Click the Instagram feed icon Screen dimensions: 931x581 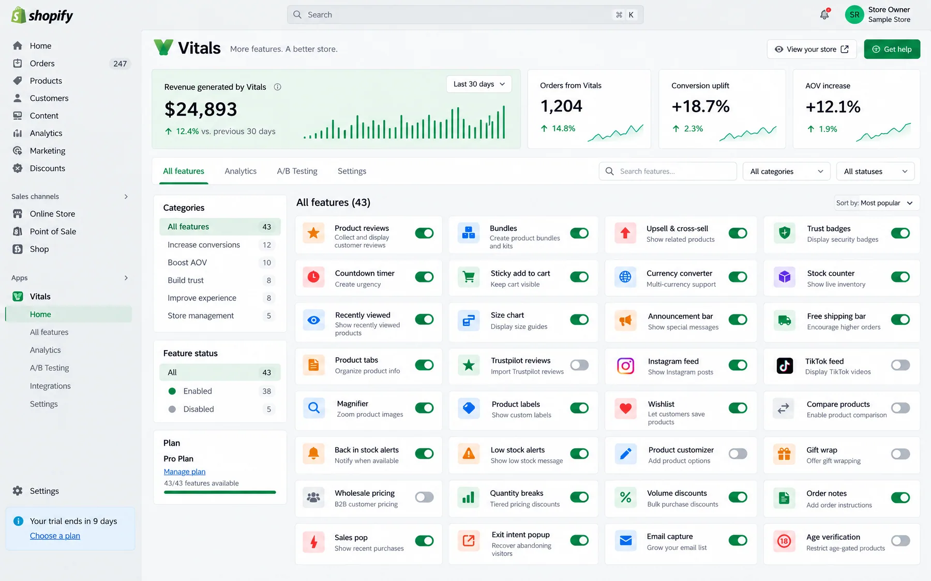click(625, 366)
